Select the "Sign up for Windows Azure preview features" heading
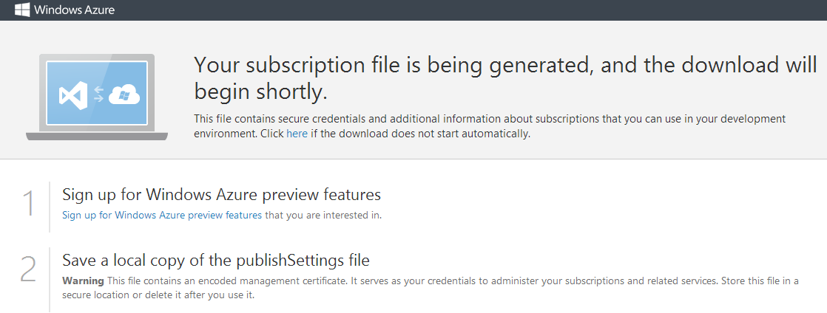 [221, 195]
